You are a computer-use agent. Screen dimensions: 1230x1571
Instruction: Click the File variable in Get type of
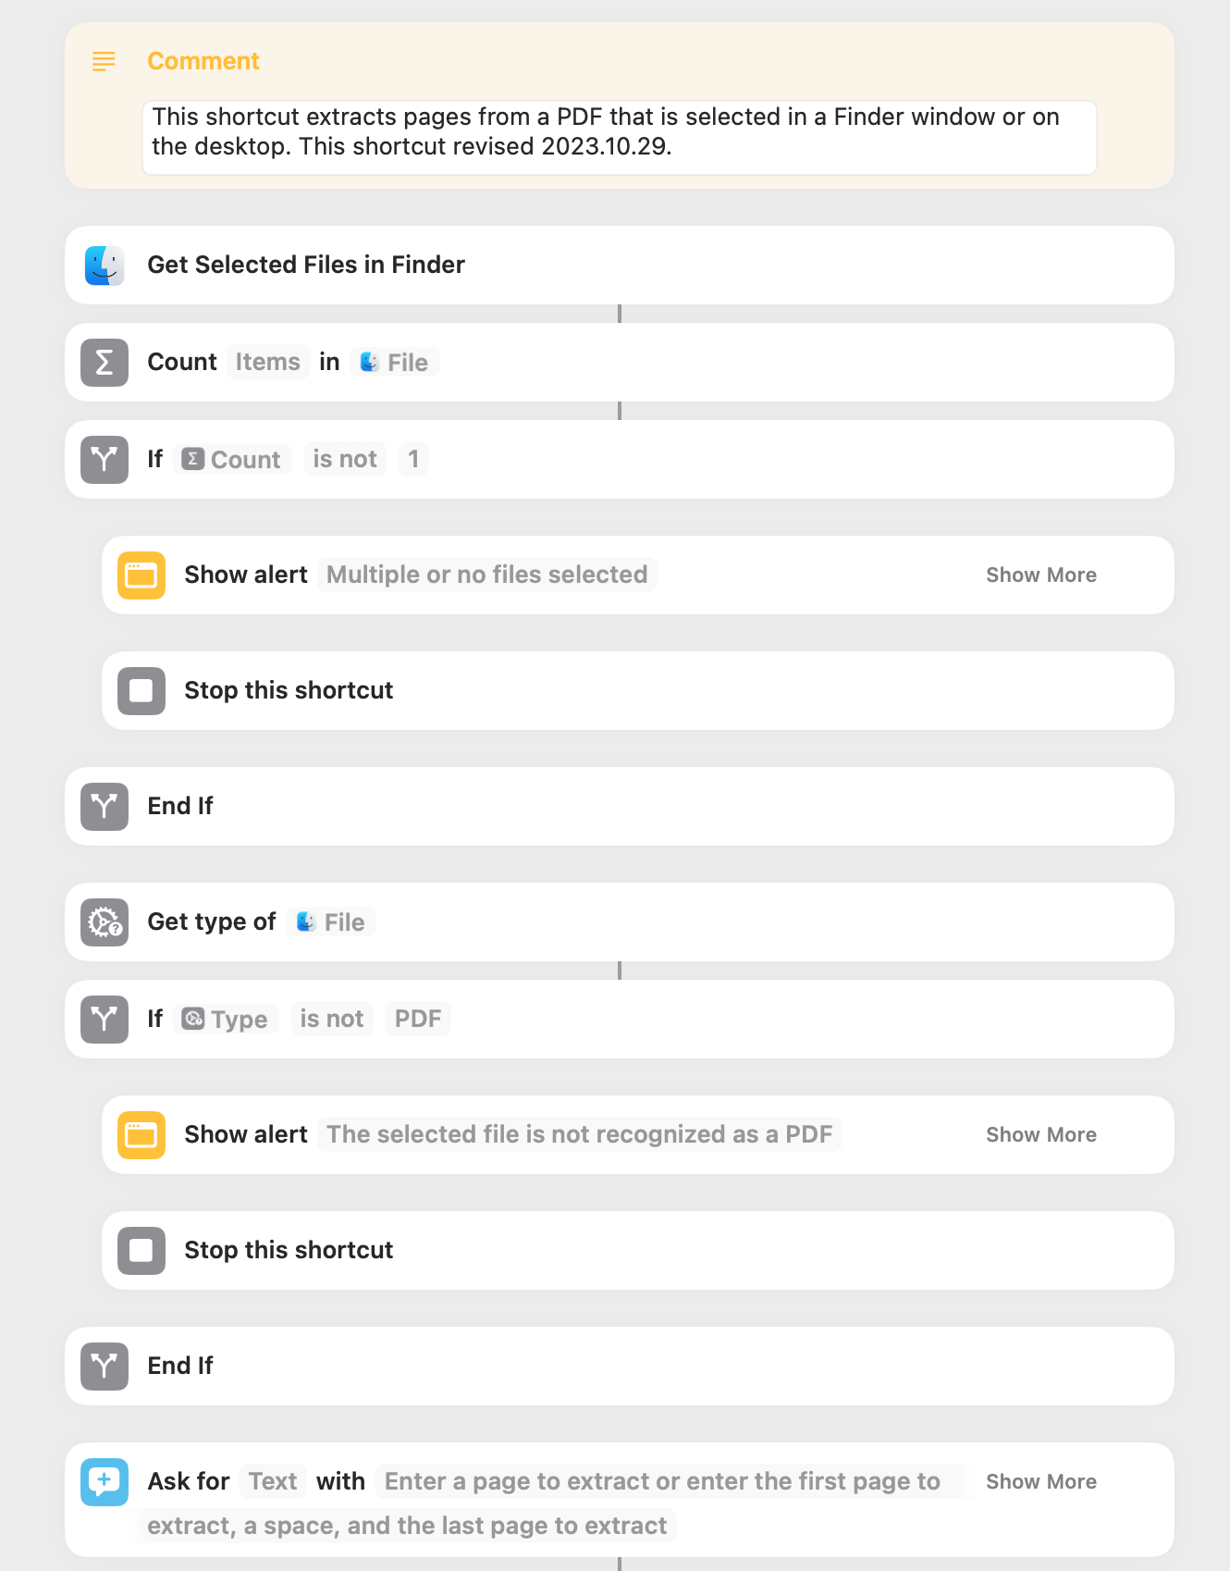[331, 922]
